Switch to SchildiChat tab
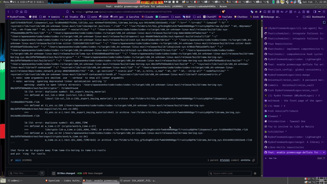The height and width of the screenshot is (184, 327). (x=295, y=132)
